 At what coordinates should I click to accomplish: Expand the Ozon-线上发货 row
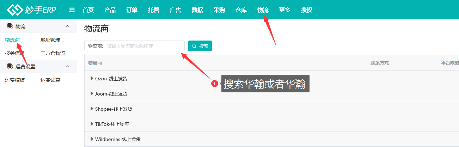(x=92, y=79)
